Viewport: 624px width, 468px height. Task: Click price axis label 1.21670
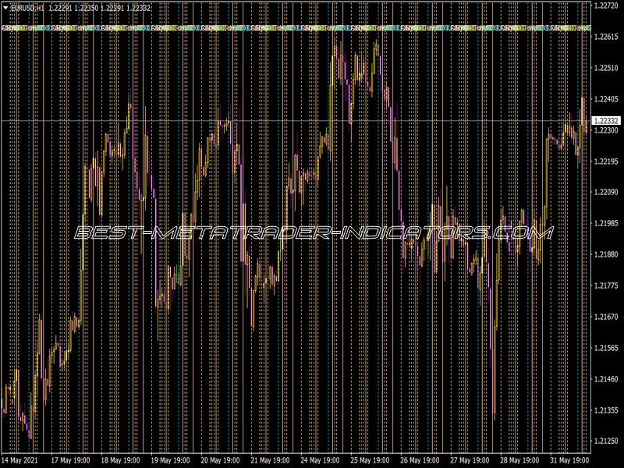click(606, 317)
